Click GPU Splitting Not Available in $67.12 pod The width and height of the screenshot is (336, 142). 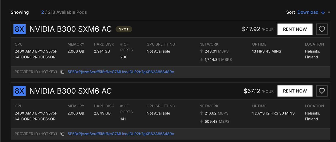click(158, 113)
